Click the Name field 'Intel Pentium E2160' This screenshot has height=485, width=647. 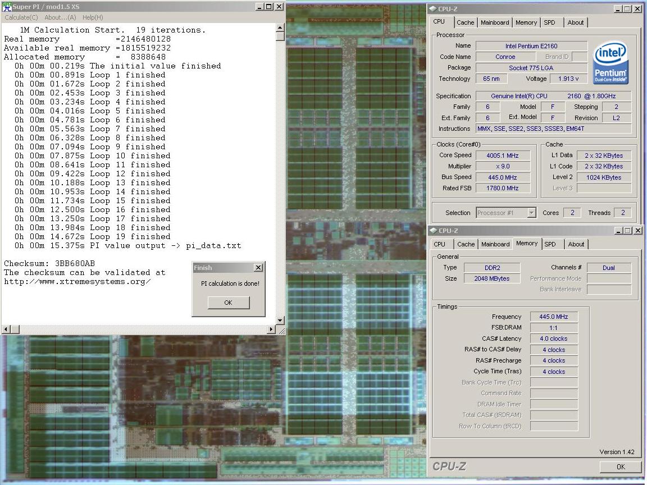point(531,46)
